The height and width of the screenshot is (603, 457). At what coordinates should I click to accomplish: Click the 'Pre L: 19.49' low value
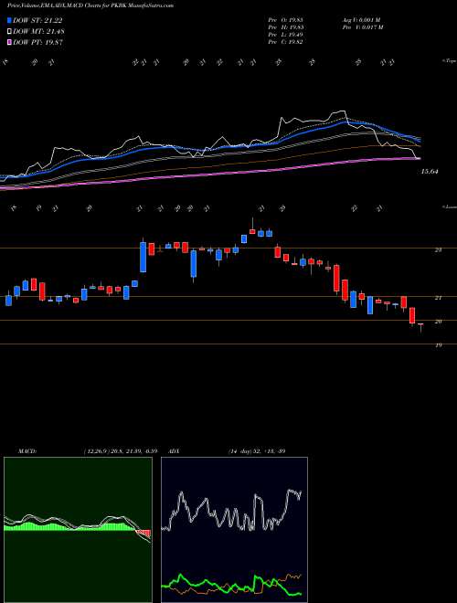pos(285,35)
